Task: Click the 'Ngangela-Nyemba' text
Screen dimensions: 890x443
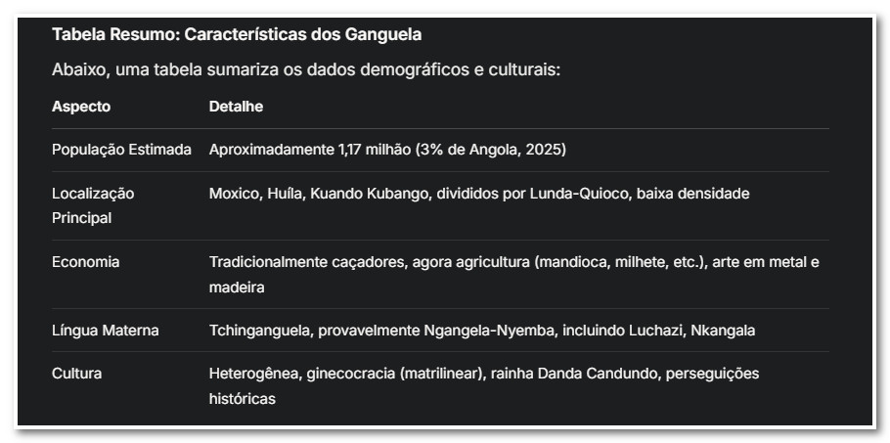Action: 480,331
